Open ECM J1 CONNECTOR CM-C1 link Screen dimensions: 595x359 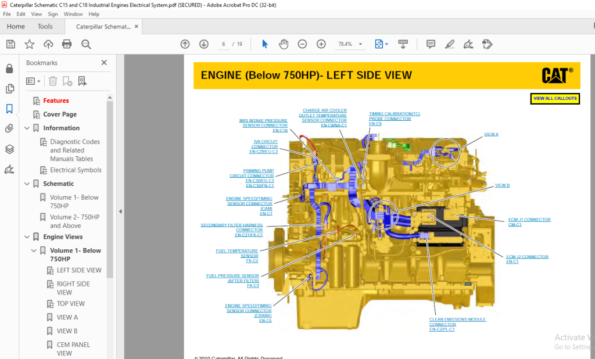(x=529, y=222)
